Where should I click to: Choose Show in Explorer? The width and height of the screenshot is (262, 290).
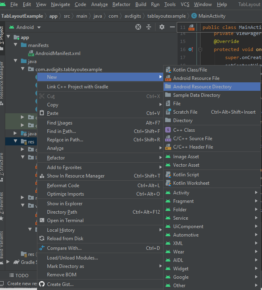point(100,204)
